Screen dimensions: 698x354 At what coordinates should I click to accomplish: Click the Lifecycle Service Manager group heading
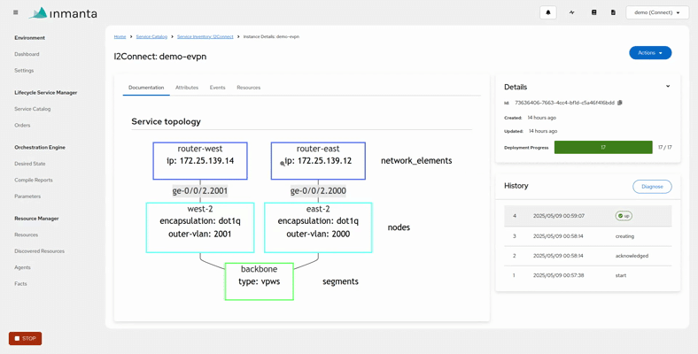45,93
